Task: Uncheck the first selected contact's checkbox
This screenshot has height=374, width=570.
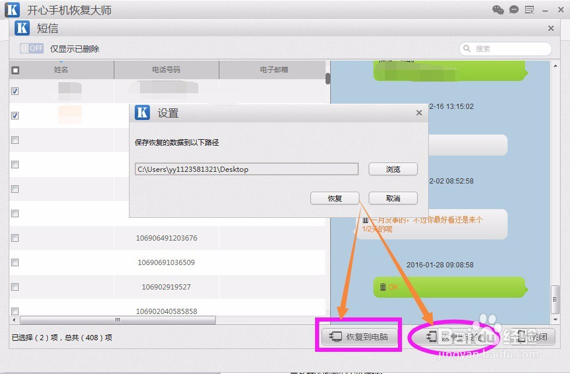Action: [x=15, y=91]
